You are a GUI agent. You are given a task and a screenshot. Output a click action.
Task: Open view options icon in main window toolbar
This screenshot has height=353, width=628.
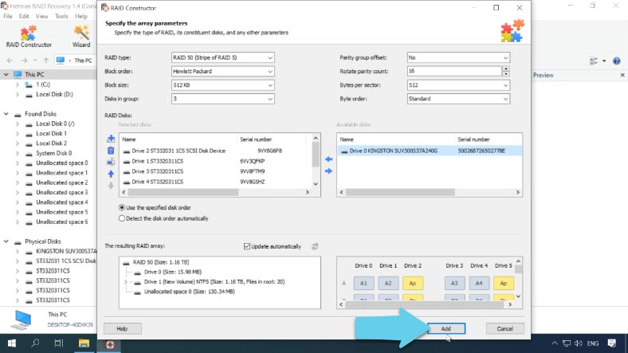point(594,61)
